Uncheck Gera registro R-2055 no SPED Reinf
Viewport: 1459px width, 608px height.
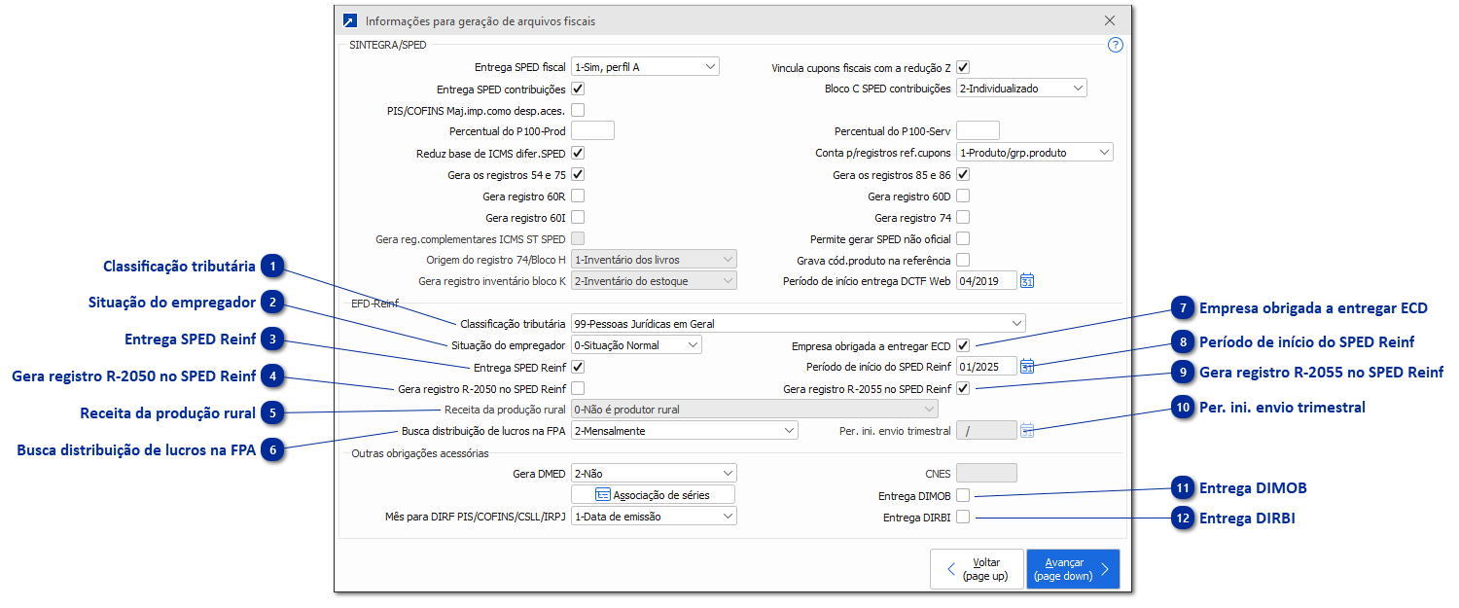click(963, 389)
